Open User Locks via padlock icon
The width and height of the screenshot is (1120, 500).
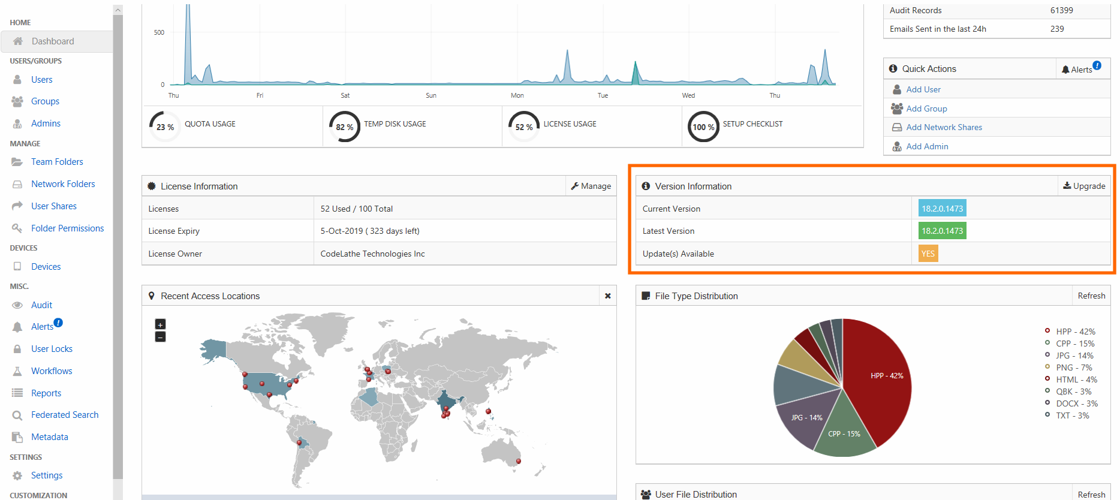tap(17, 349)
